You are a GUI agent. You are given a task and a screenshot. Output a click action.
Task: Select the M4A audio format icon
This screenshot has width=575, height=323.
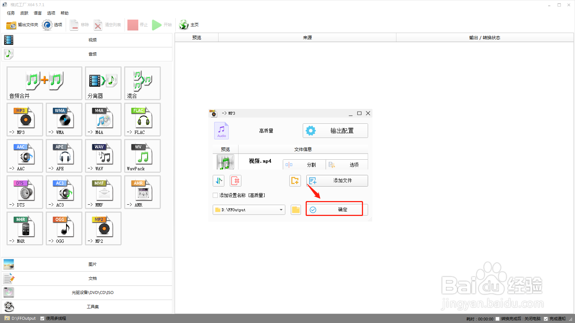(x=103, y=120)
